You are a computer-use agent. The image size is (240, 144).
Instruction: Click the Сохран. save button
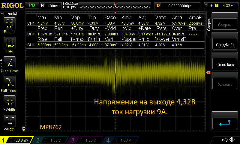coord(224,25)
